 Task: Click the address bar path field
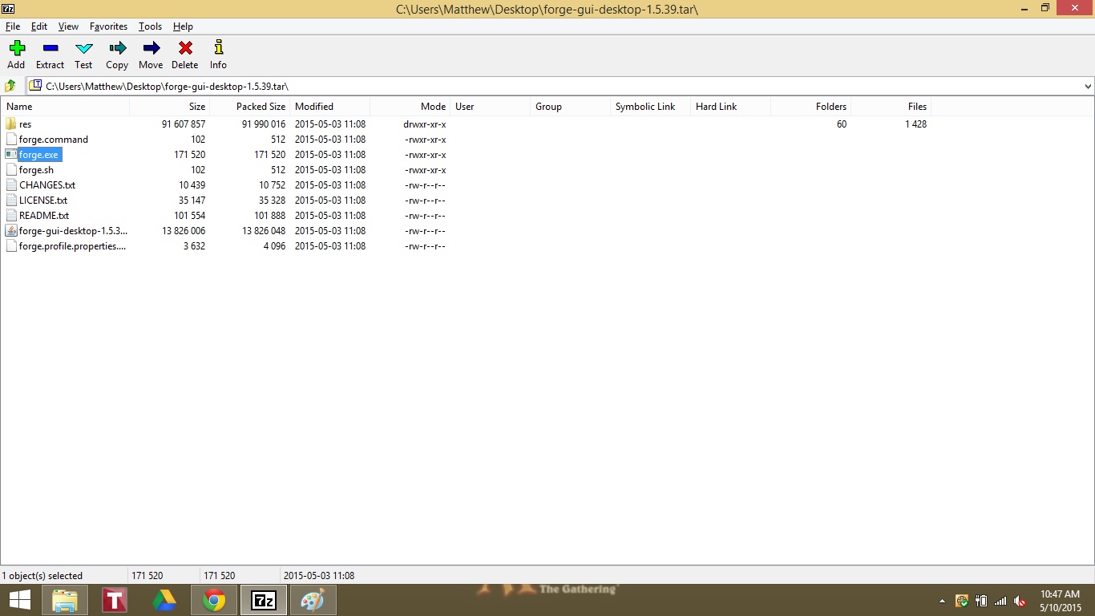pyautogui.click(x=481, y=86)
